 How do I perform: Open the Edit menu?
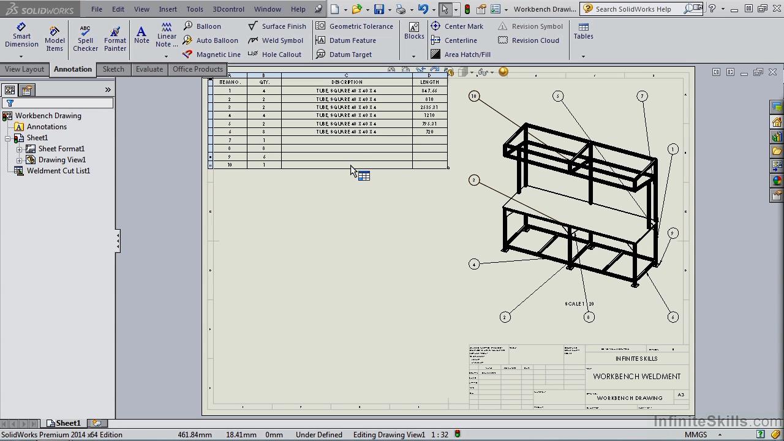click(x=118, y=9)
